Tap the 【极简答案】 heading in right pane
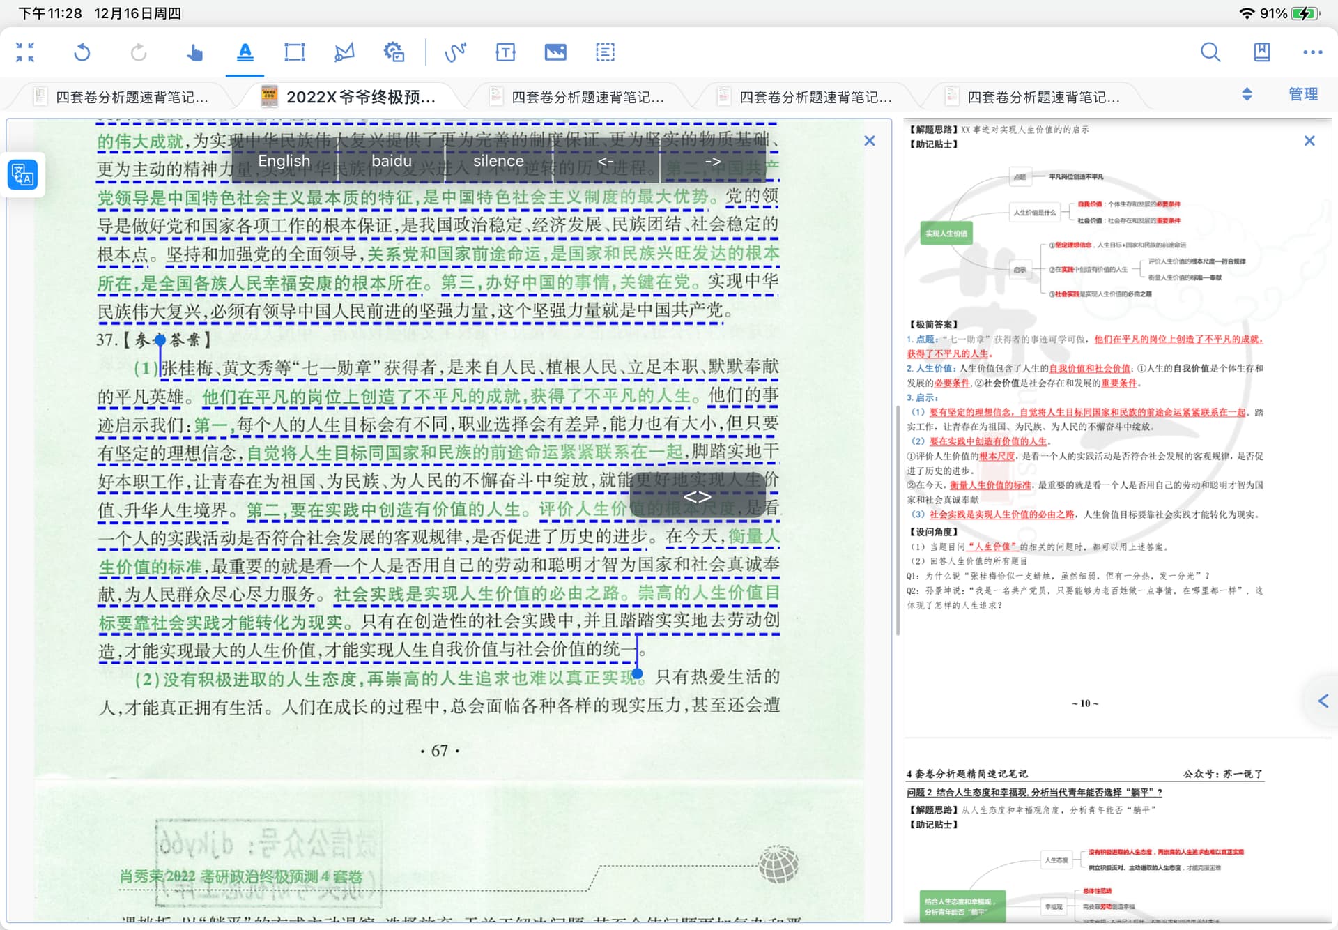 pyautogui.click(x=934, y=324)
